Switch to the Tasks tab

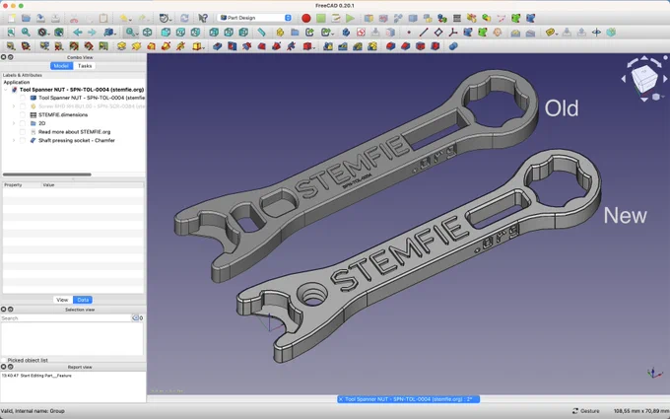pyautogui.click(x=85, y=66)
